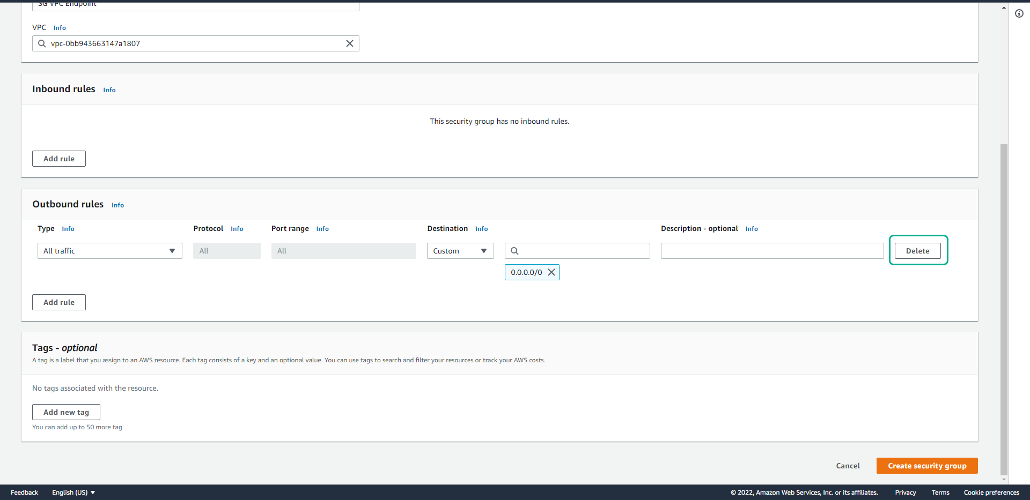Image resolution: width=1030 pixels, height=500 pixels.
Task: Click the Description optional text field
Action: (771, 251)
